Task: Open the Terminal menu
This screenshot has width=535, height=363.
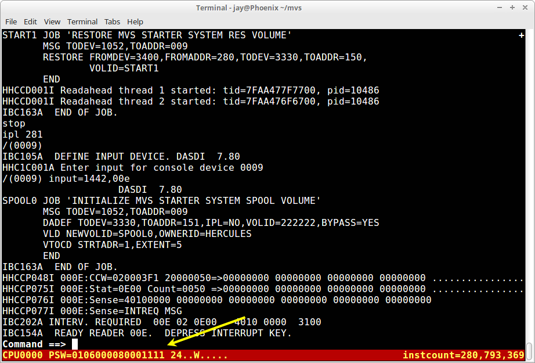Action: [x=82, y=22]
